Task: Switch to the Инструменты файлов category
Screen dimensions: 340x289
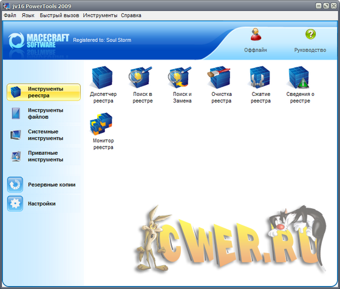Action: tap(44, 114)
